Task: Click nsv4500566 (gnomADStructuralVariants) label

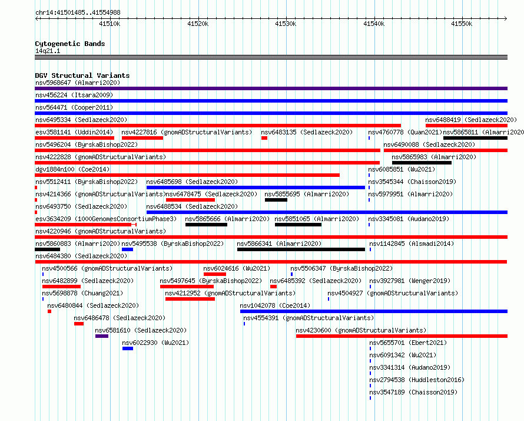Action: [107, 268]
